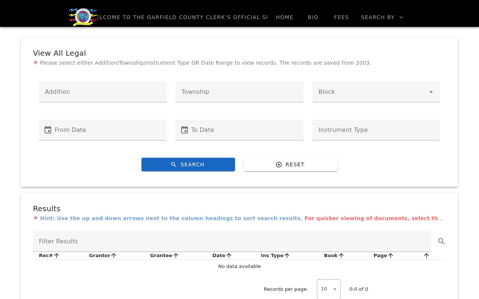Click the 'Results' heading

[x=47, y=209]
